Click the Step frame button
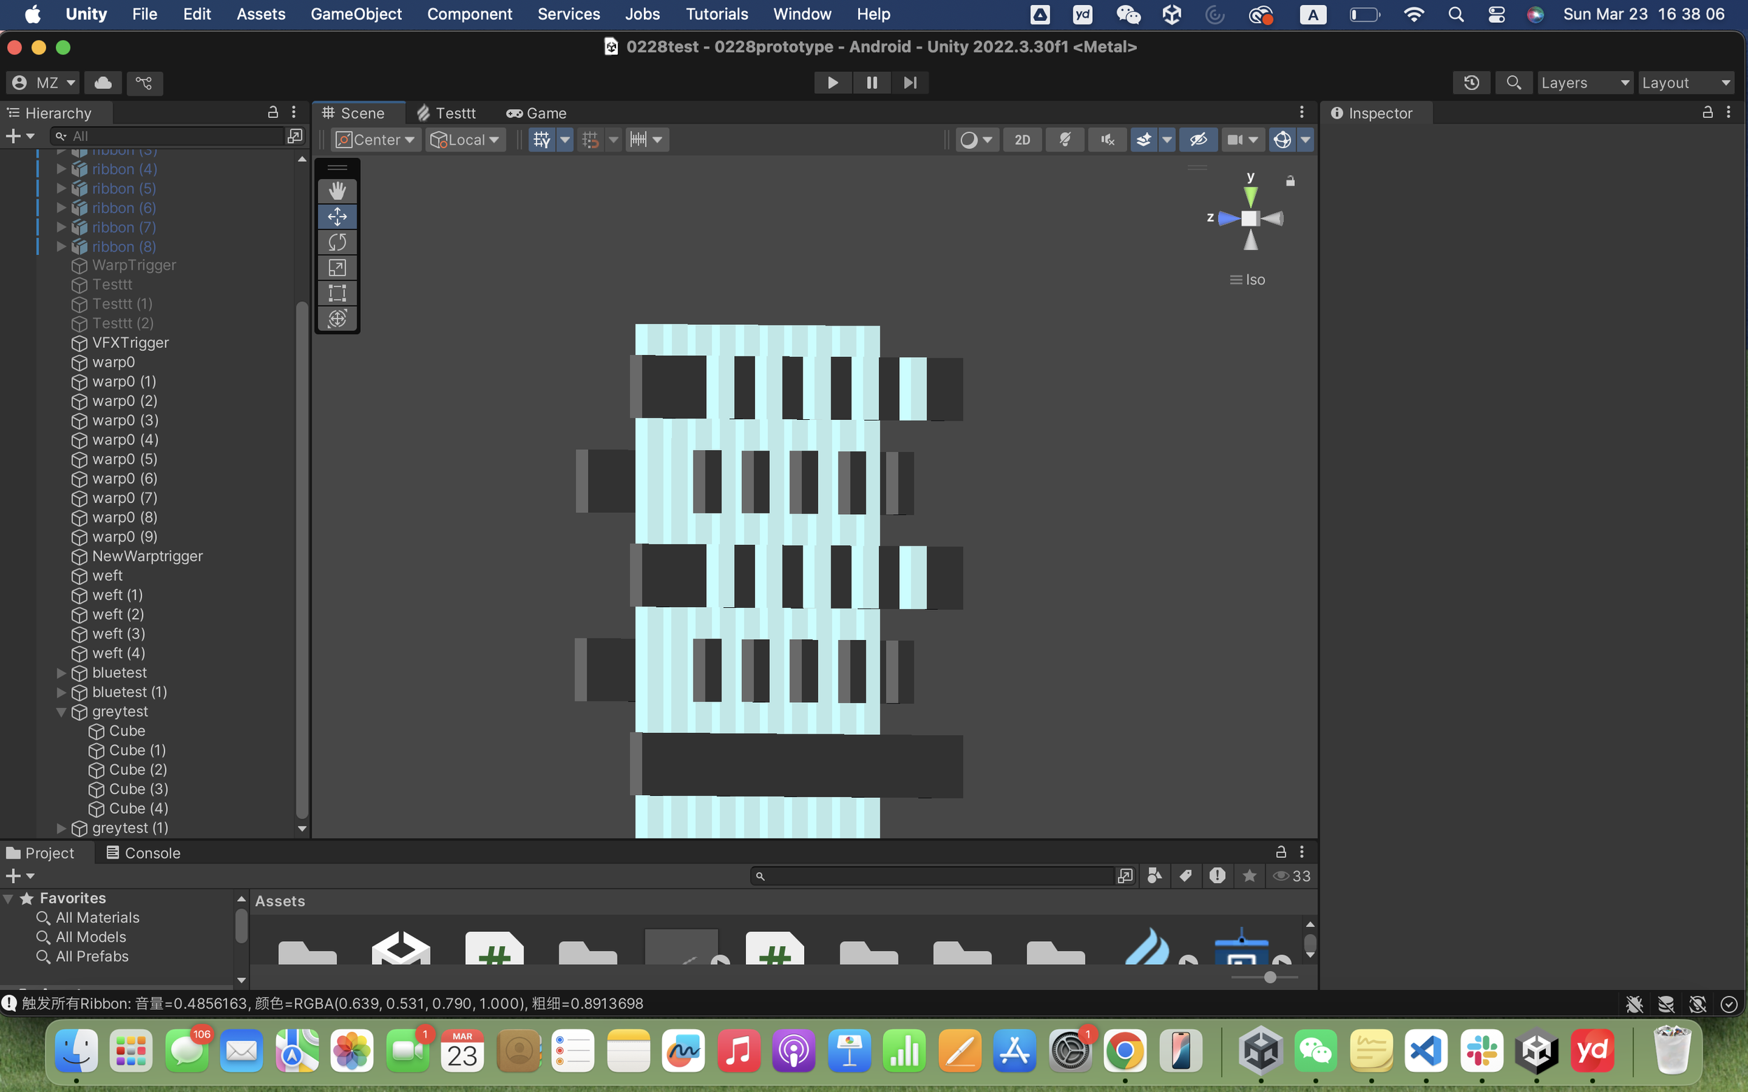This screenshot has width=1748, height=1092. coord(910,82)
